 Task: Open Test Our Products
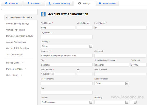coord(14,55)
